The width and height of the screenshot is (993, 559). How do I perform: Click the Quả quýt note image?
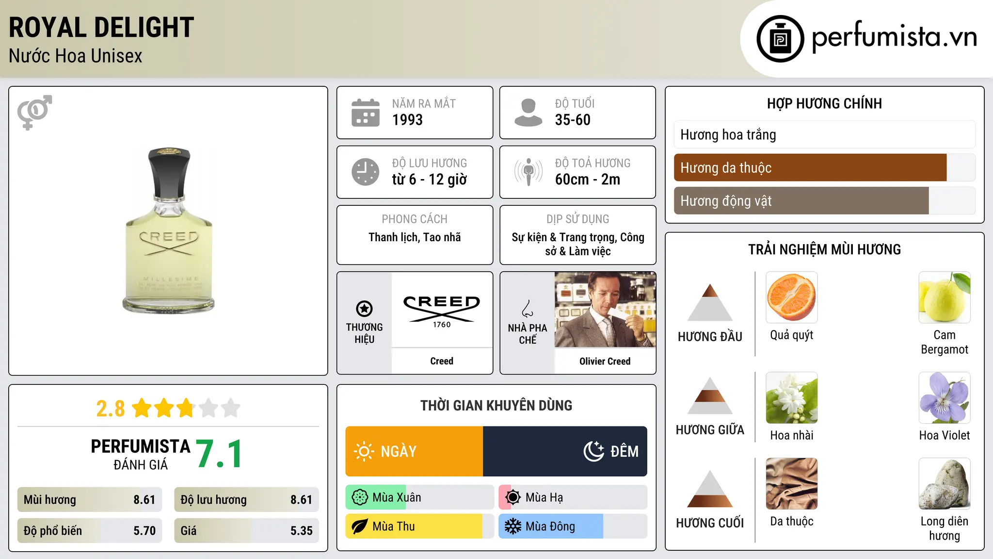point(792,297)
